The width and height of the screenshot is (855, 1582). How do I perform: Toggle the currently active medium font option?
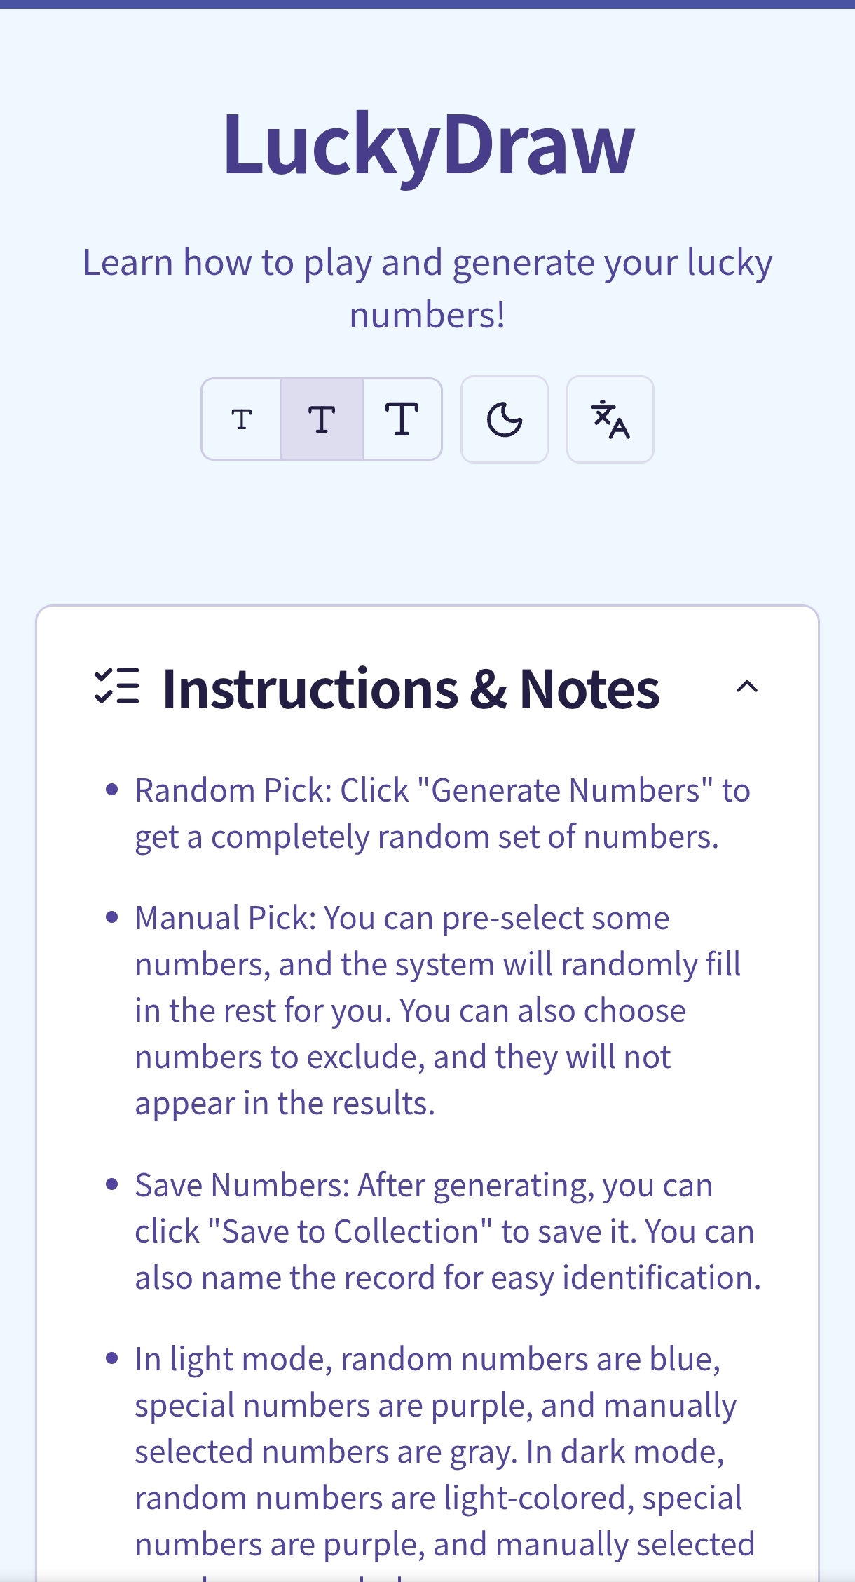point(322,419)
